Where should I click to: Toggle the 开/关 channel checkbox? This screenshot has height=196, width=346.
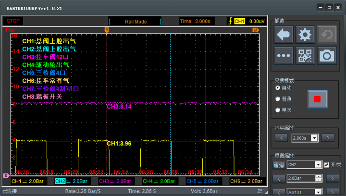tap(327, 165)
